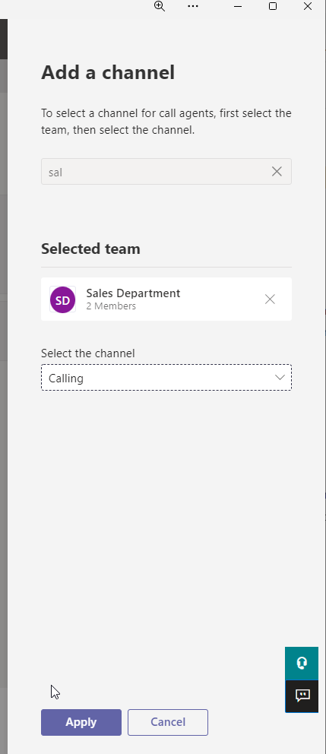This screenshot has width=326, height=754.
Task: Open the teal headset support icon
Action: tap(302, 664)
